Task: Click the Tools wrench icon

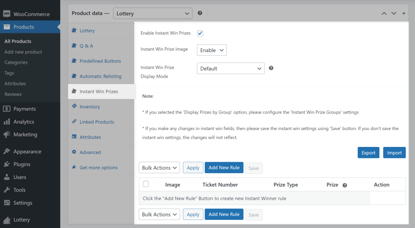Action: coord(7,190)
